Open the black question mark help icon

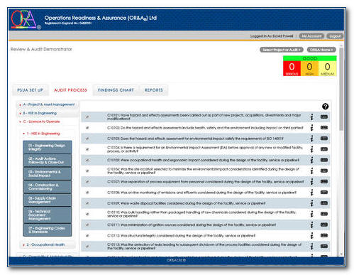[325, 107]
